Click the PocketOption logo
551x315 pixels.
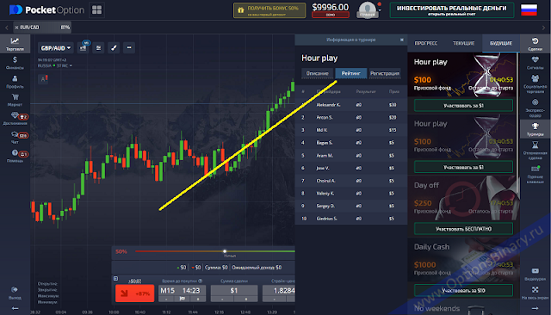47,9
